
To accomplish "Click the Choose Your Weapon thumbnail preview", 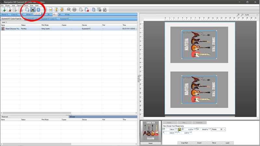I will [150, 131].
